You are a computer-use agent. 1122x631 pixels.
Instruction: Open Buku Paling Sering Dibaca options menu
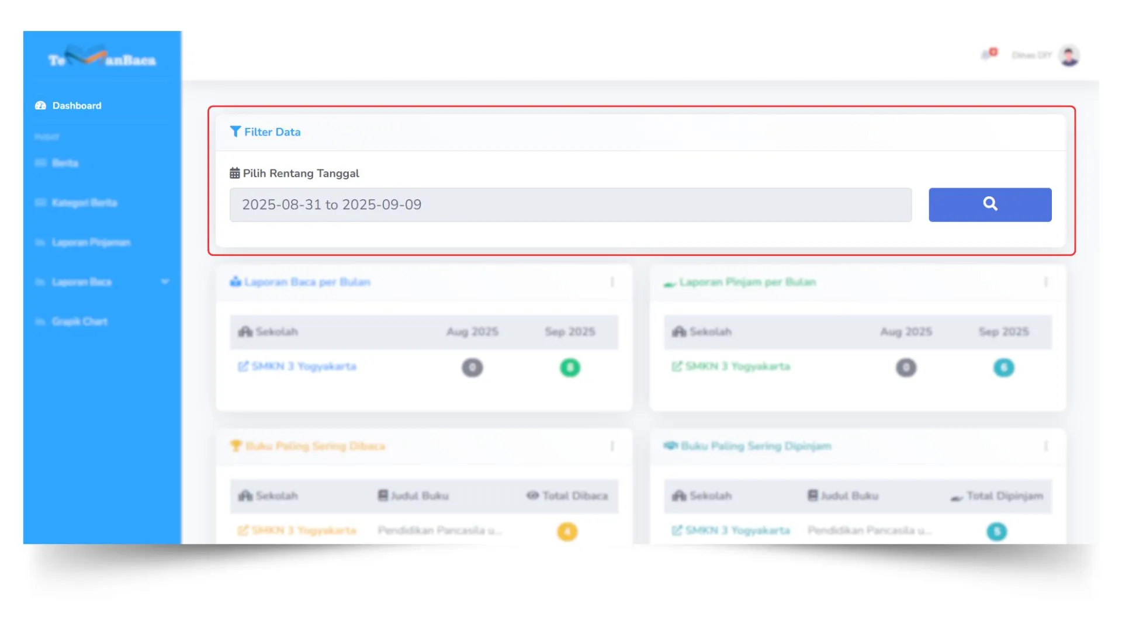coord(612,446)
